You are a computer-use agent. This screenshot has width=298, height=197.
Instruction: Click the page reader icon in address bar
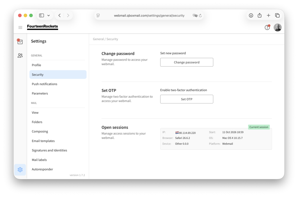(98, 16)
